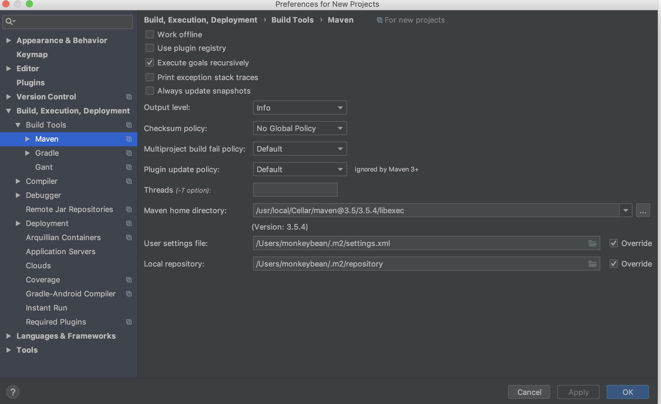Click project-level icon on Maven row
Screen dimensions: 661x404
[129, 139]
